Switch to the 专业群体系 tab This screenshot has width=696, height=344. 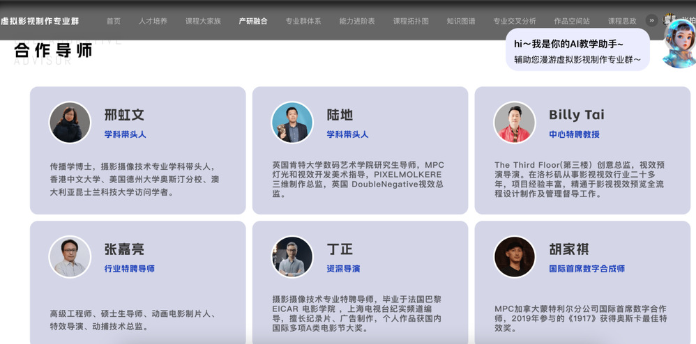[x=303, y=21]
